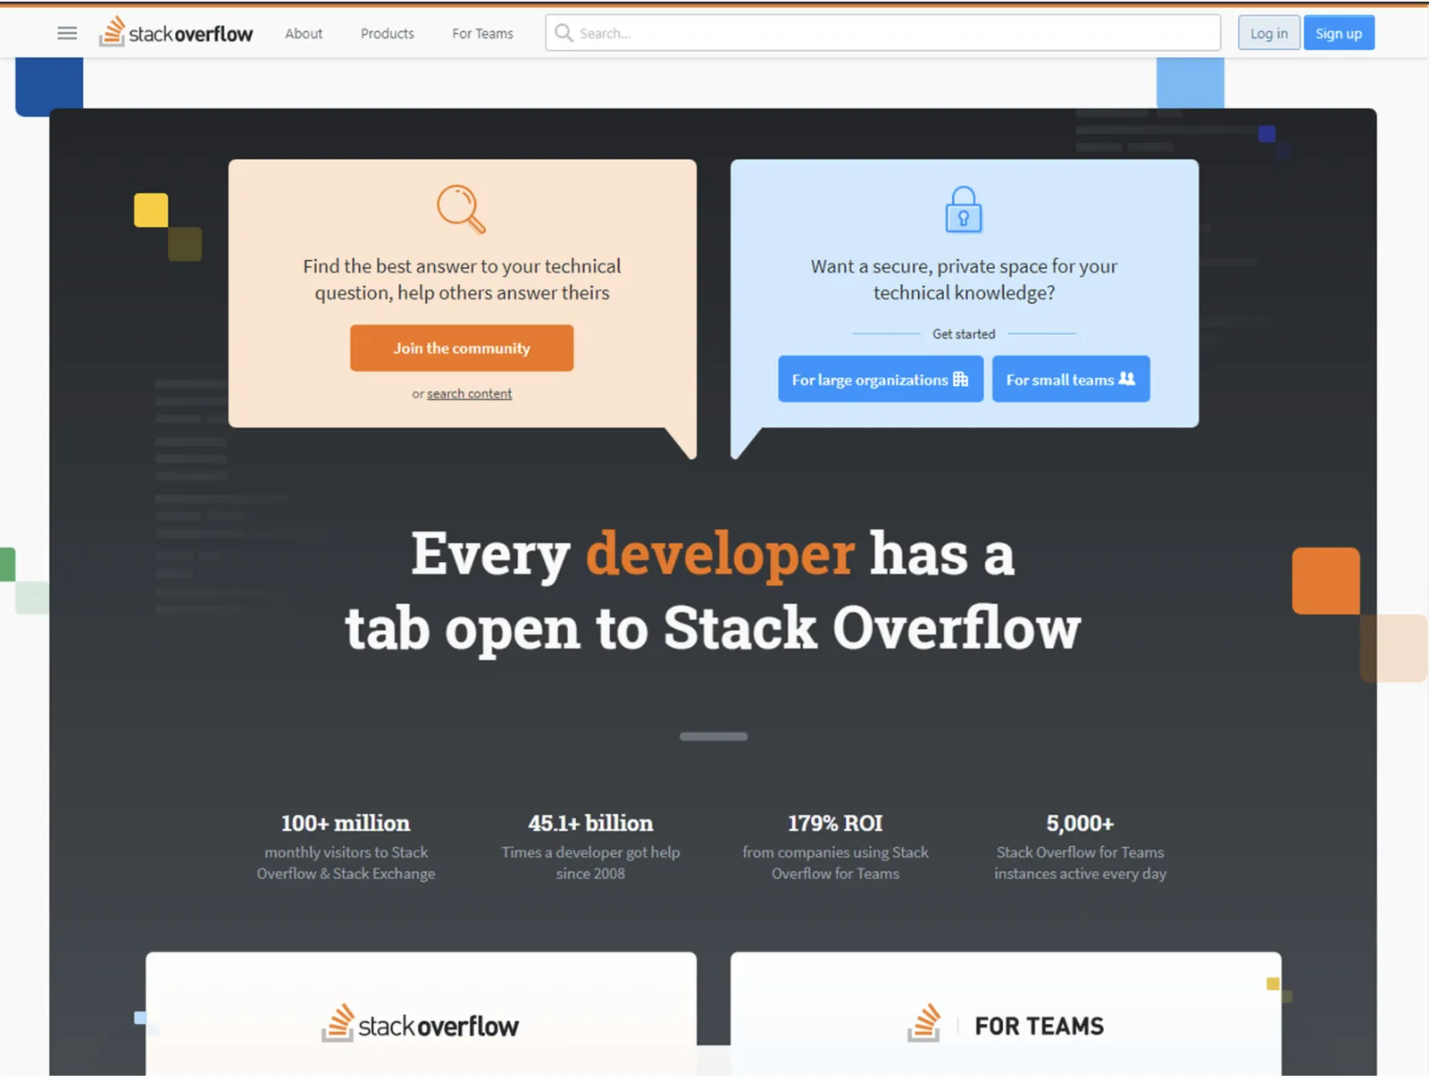Viewport: 1429px width, 1082px height.
Task: Click Join the community button
Action: 462,348
